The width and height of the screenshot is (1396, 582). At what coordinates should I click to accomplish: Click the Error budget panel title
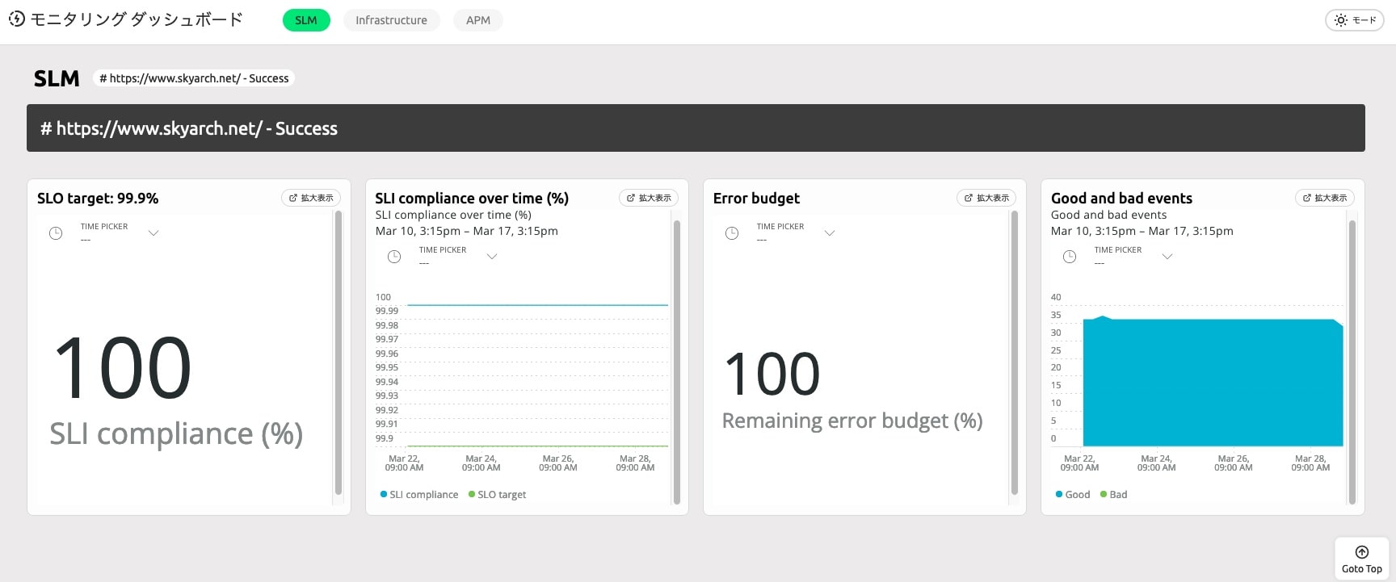pos(756,198)
